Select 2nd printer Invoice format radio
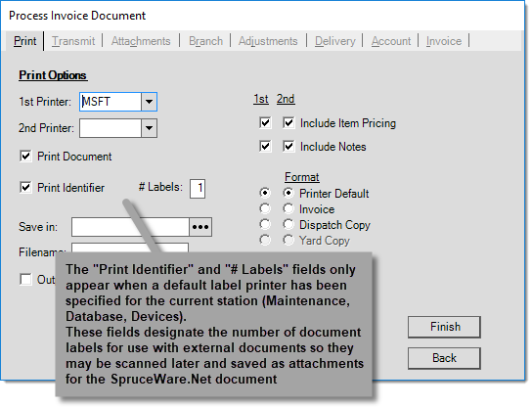 coord(288,208)
